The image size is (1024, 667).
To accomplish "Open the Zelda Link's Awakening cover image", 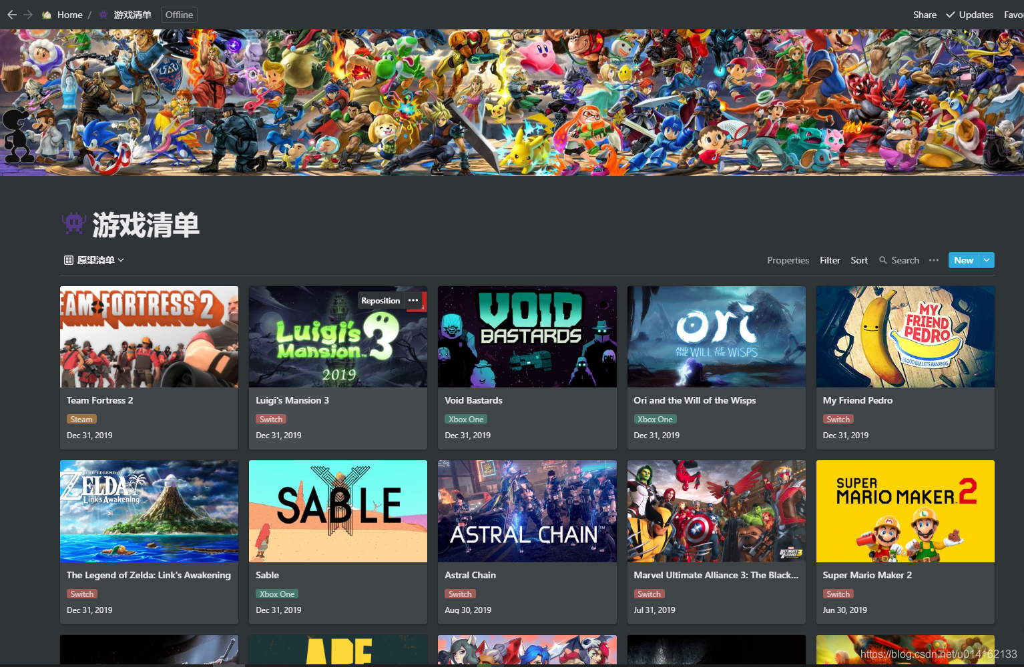I will click(149, 511).
